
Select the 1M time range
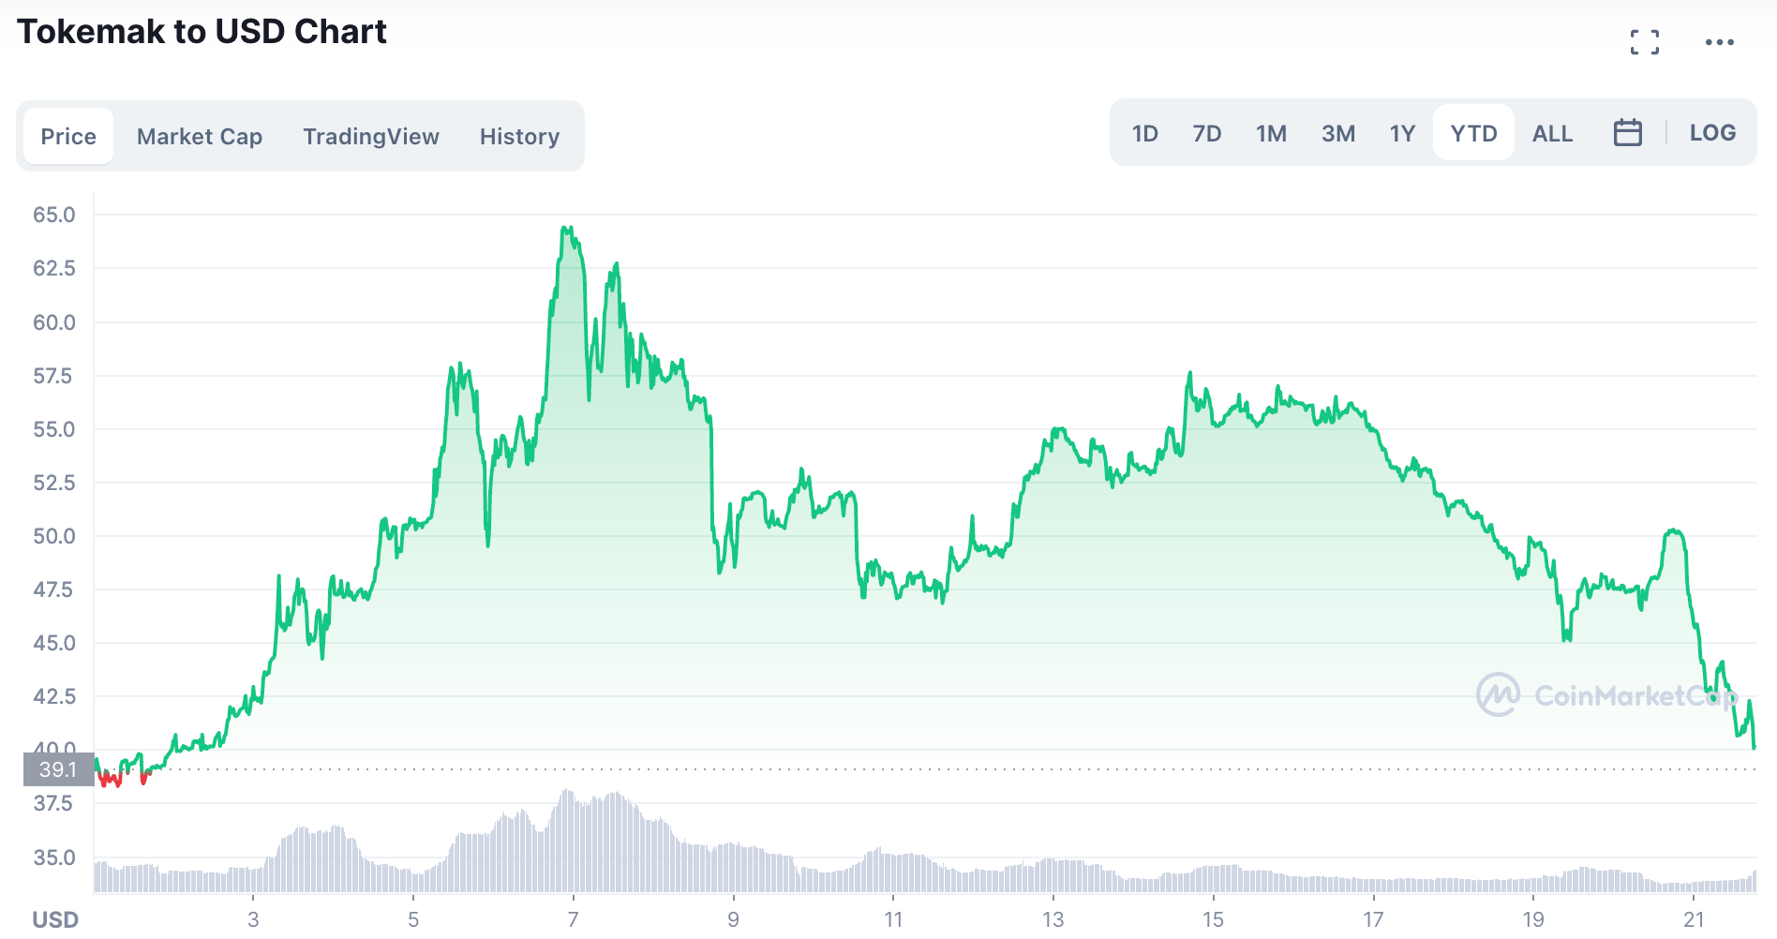click(1271, 132)
